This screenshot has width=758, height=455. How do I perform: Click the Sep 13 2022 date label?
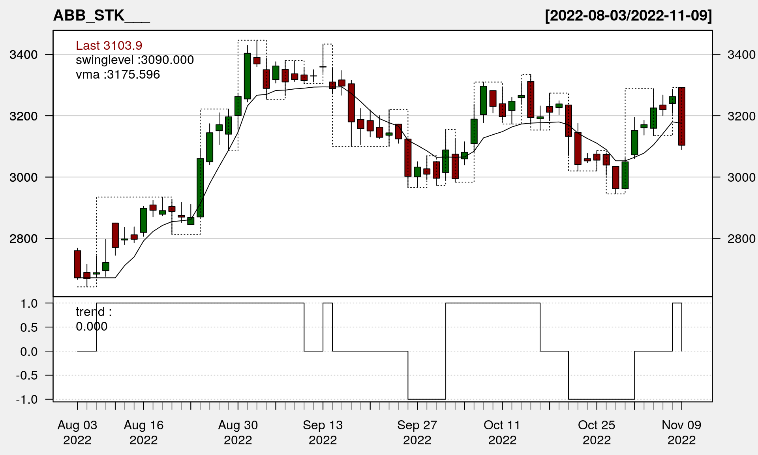click(x=323, y=432)
